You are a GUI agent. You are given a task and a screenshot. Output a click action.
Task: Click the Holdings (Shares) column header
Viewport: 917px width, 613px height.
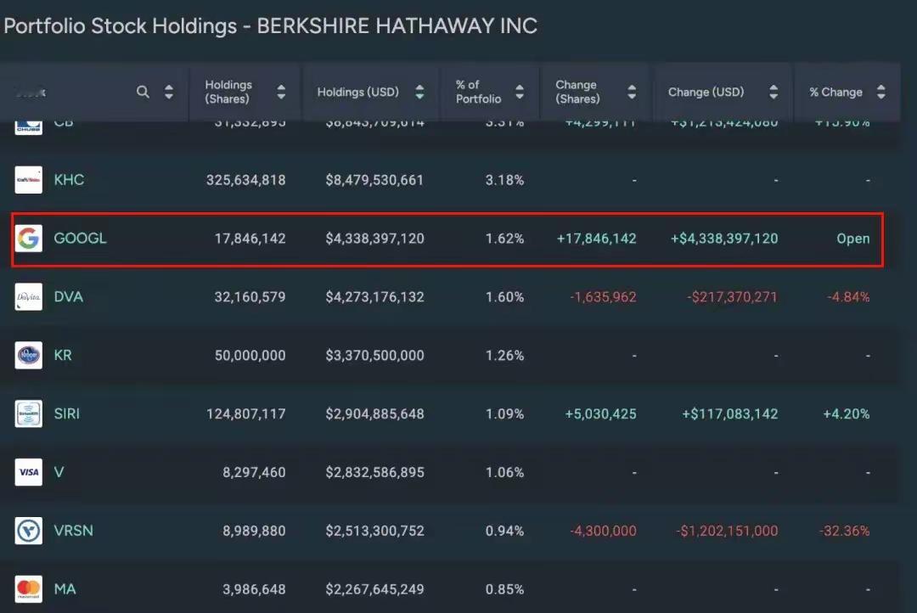(245, 92)
